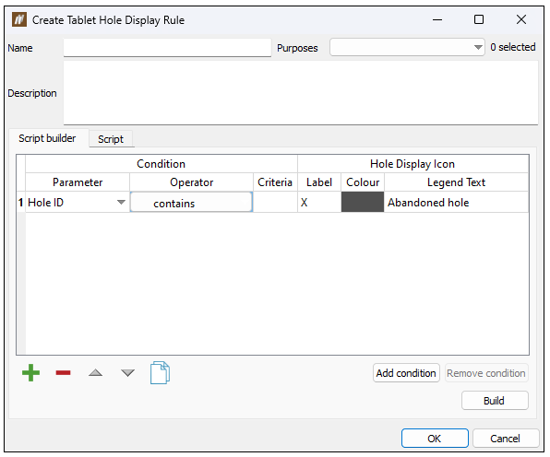This screenshot has height=457, width=550.
Task: Confirm with the OK button
Action: pyautogui.click(x=435, y=439)
